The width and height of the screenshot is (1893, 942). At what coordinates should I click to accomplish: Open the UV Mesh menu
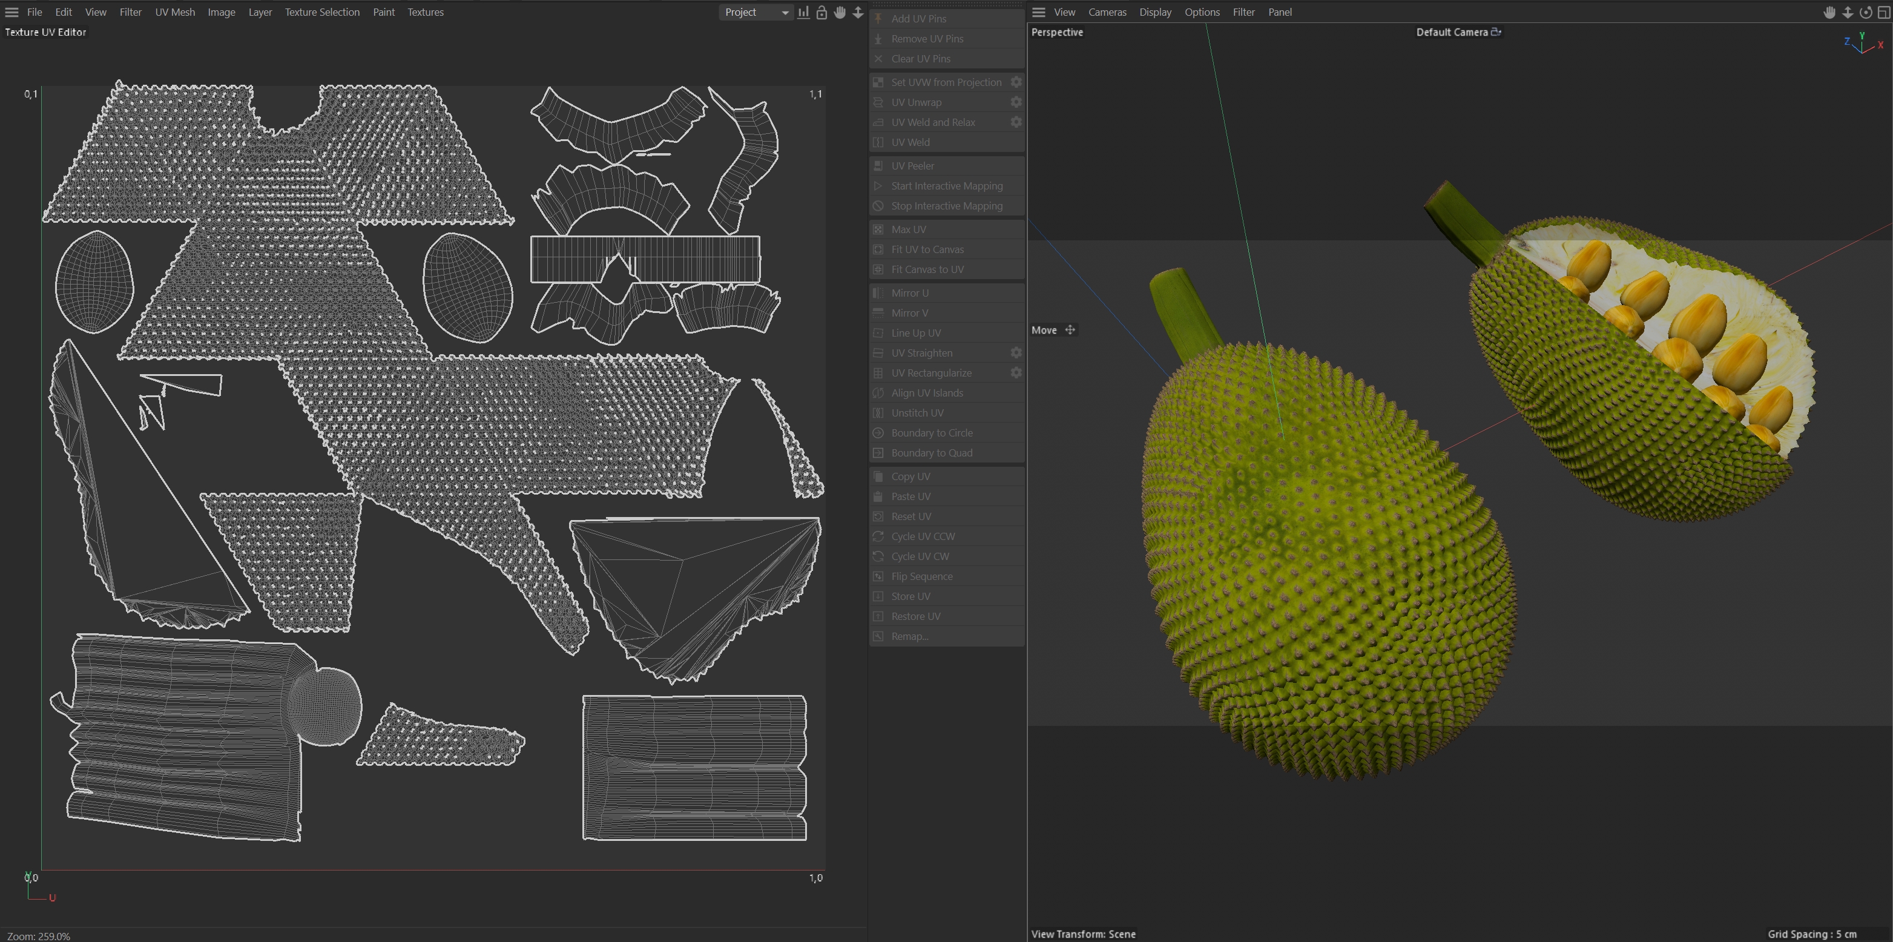pos(175,13)
